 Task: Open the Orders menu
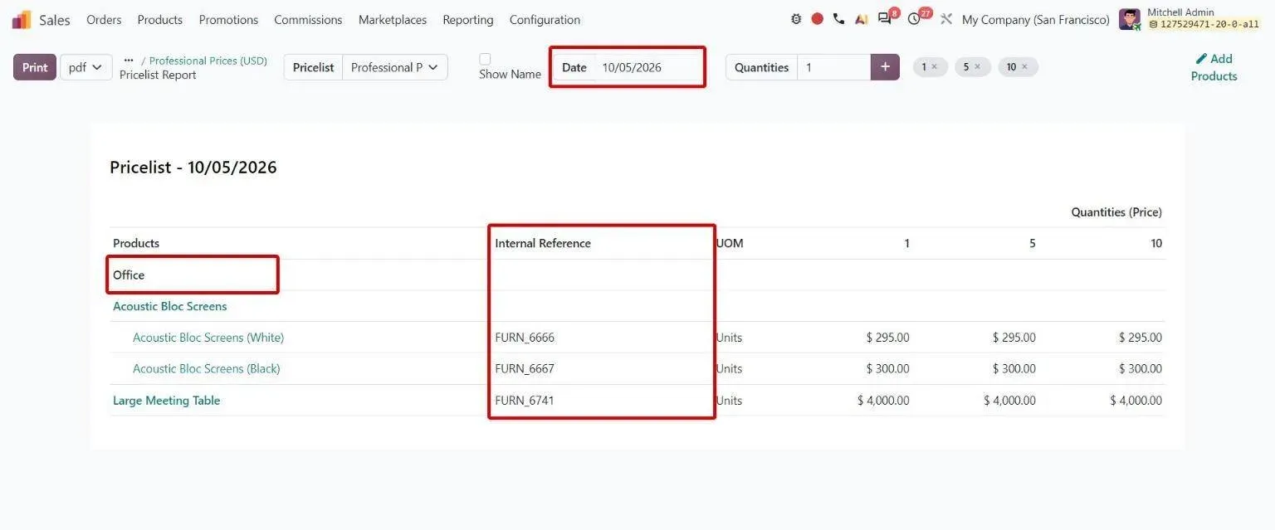point(104,19)
